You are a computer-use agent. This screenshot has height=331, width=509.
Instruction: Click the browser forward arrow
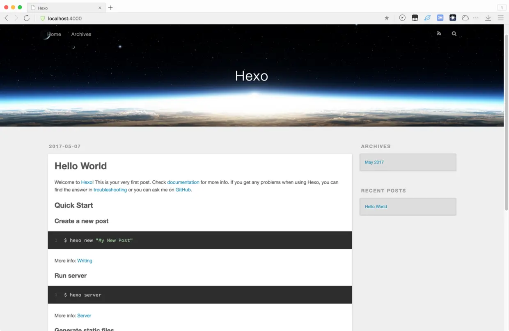click(16, 18)
